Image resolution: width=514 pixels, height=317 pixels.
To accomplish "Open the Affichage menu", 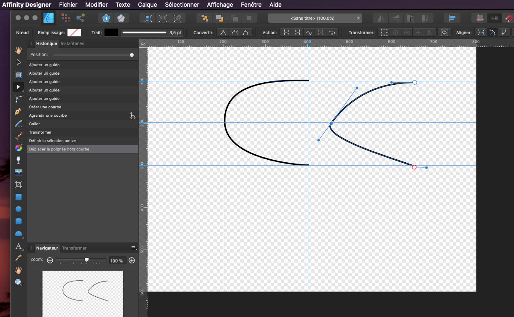I will coord(220,5).
